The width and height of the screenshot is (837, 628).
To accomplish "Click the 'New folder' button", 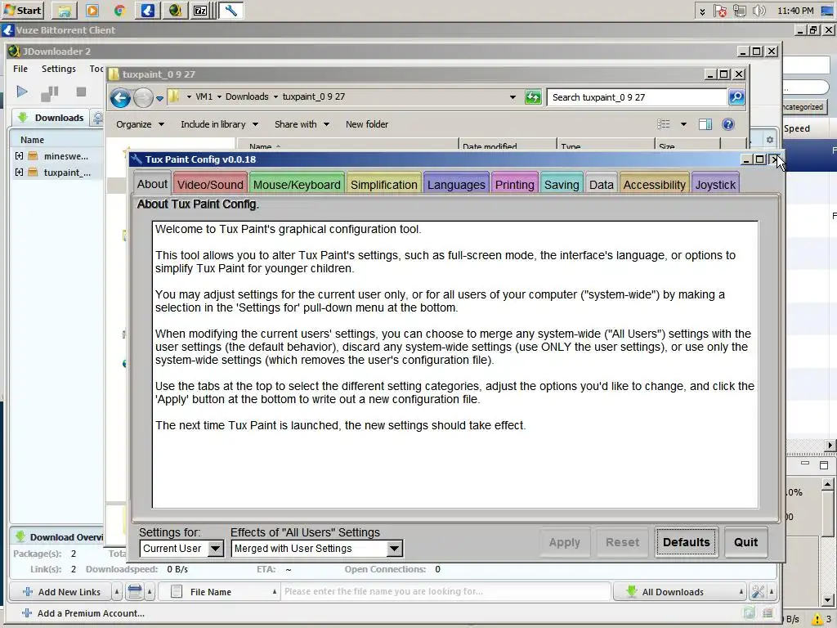I will pyautogui.click(x=367, y=124).
